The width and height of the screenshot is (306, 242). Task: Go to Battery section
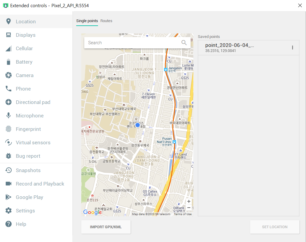coord(24,62)
